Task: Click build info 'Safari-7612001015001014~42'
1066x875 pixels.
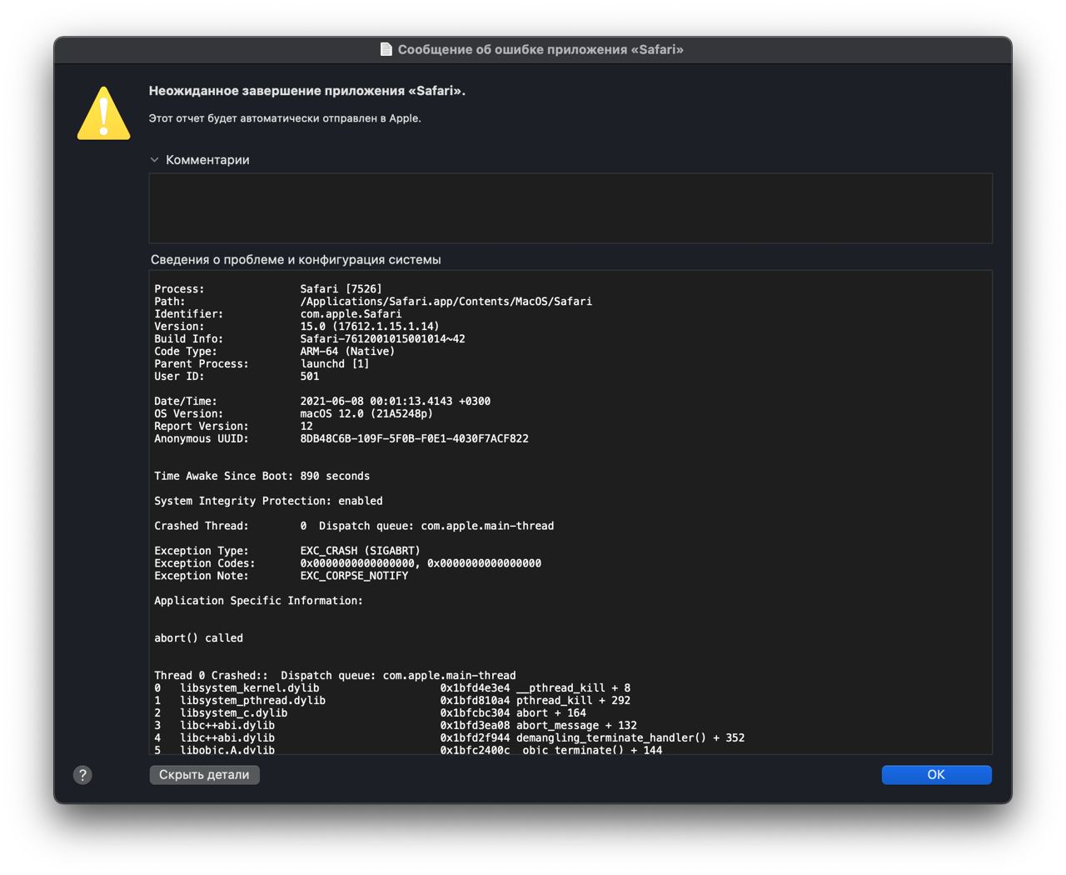Action: coord(383,339)
